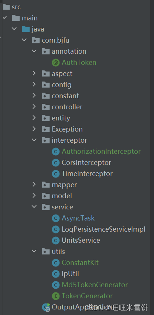Image resolution: width=154 pixels, height=315 pixels.
Task: Click the OutputApplication run class icon
Action: pos(46,307)
